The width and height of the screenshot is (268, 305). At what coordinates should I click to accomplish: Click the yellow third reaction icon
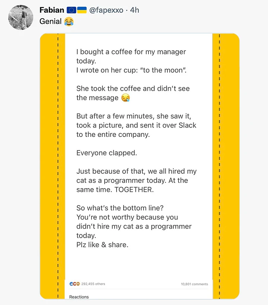pos(77,284)
